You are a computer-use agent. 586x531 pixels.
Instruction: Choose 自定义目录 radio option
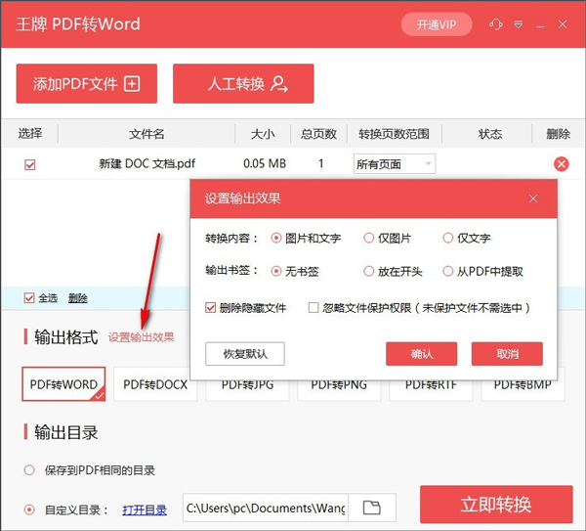(x=29, y=509)
